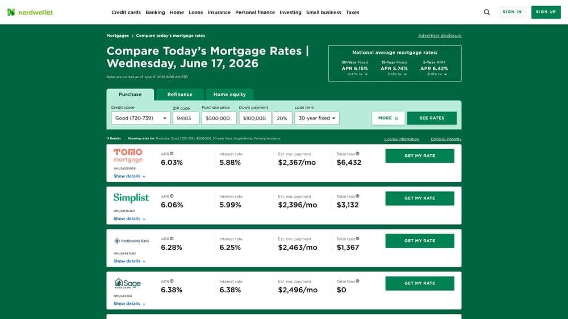This screenshot has height=319, width=568.
Task: Click APR info icon in Simplist row
Action: (x=172, y=196)
